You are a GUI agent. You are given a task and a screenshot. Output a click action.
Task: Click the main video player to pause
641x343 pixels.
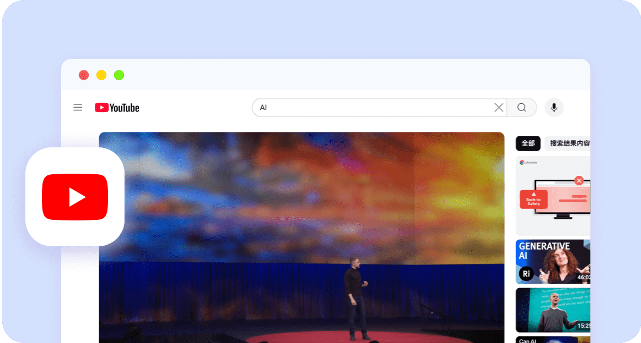(301, 237)
